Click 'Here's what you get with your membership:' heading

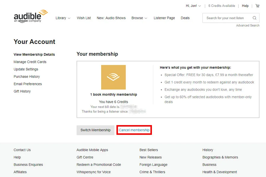(195, 68)
